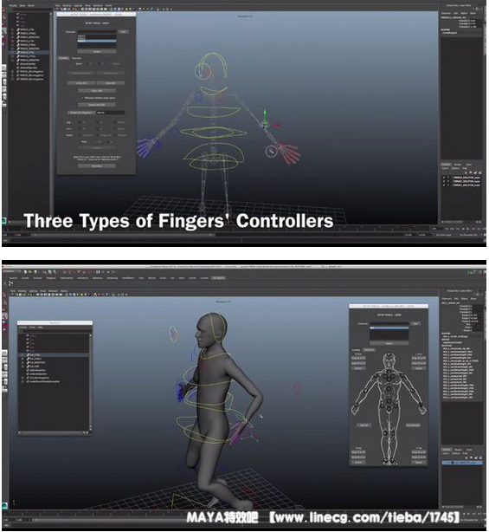Click character name field in lower picker window
The height and width of the screenshot is (532, 489).
click(389, 324)
